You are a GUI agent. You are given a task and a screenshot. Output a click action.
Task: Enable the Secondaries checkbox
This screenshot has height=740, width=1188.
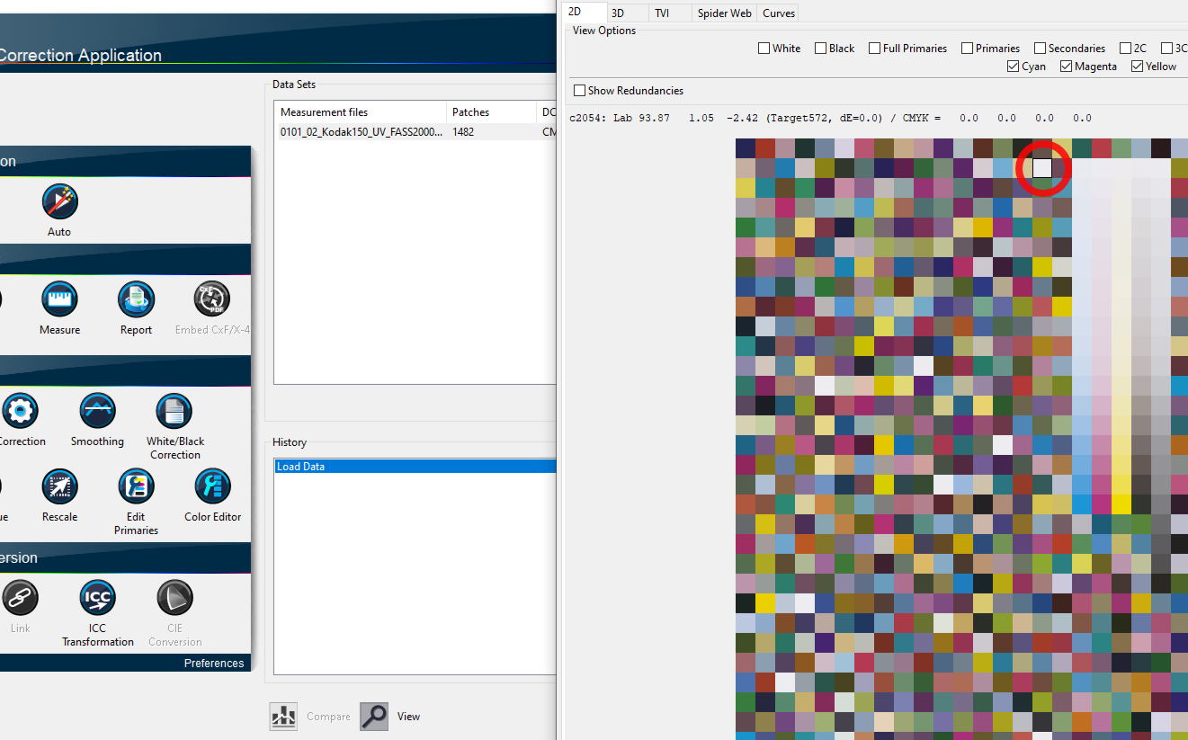click(x=1041, y=49)
